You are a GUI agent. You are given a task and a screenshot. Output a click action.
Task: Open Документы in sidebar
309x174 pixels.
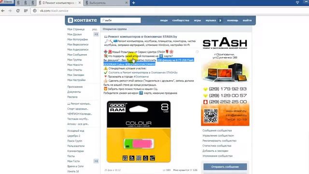[x=74, y=92]
